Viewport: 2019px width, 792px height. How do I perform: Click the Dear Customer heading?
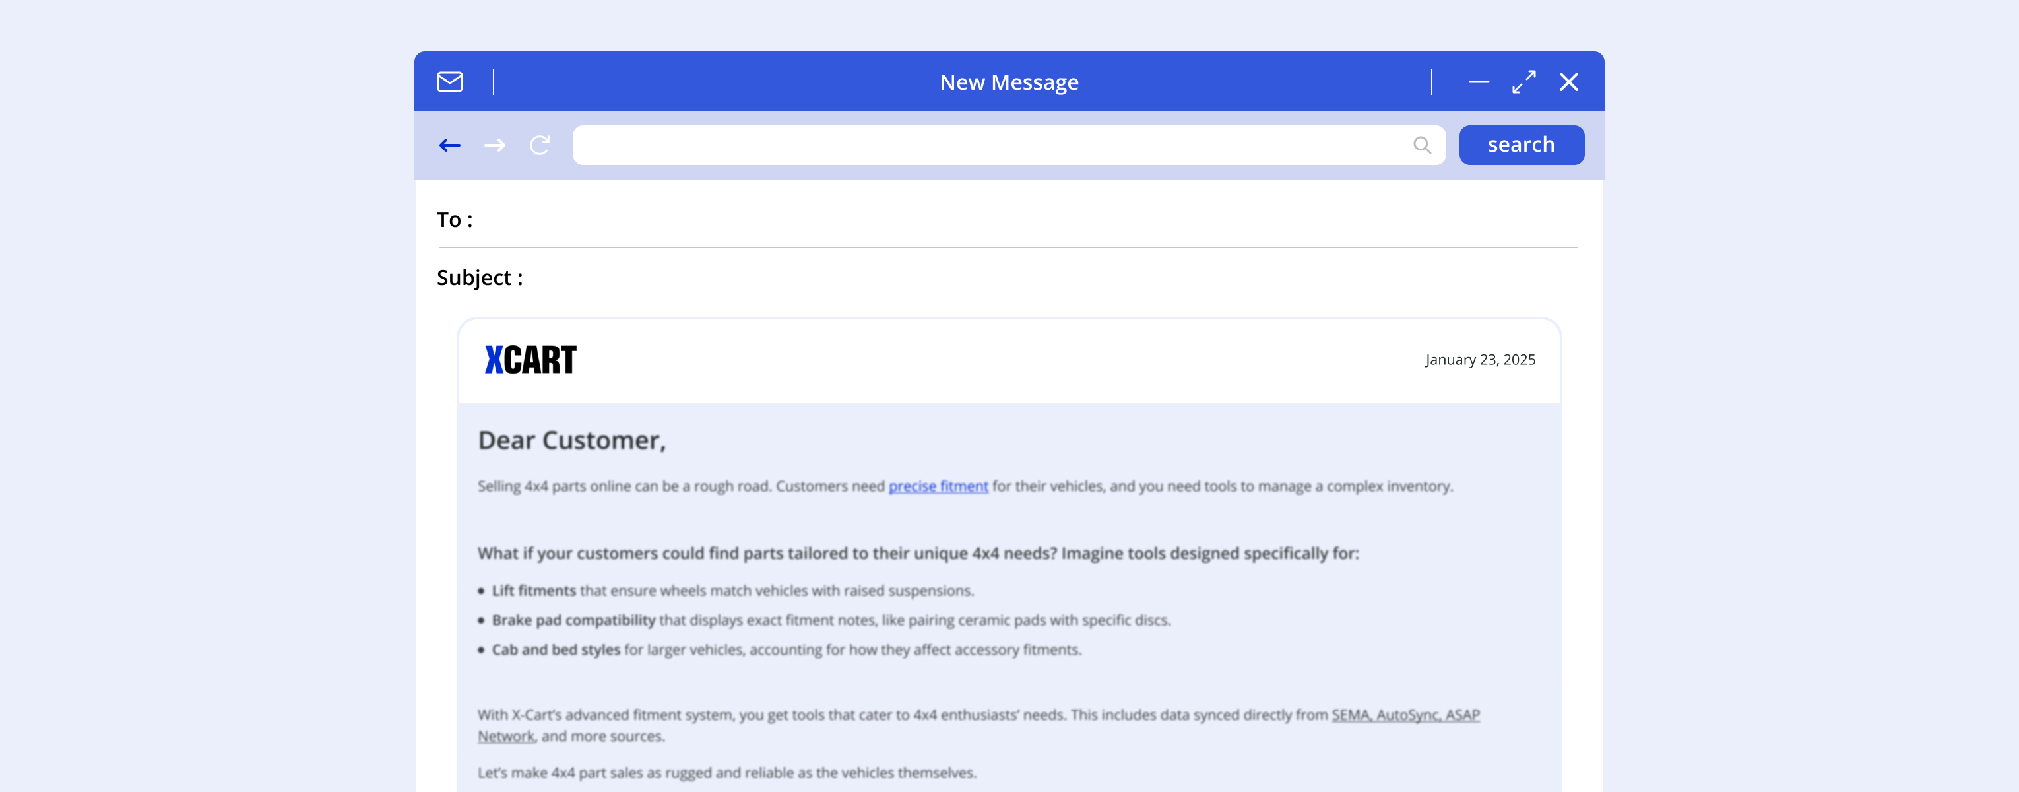571,441
